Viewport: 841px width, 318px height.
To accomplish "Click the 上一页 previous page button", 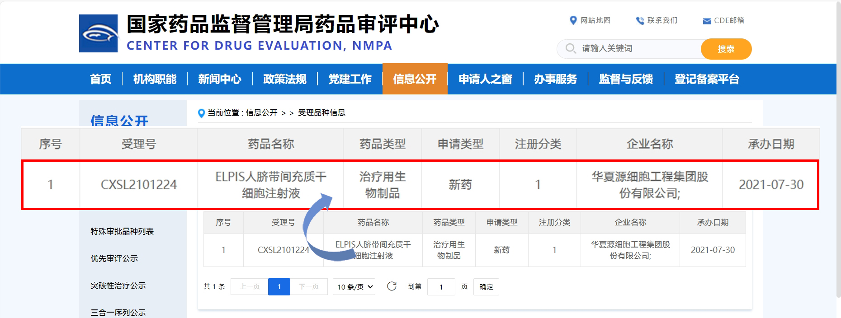I will (250, 287).
